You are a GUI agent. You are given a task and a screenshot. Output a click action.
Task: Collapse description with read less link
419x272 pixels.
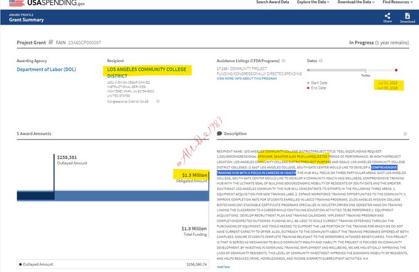click(x=224, y=267)
